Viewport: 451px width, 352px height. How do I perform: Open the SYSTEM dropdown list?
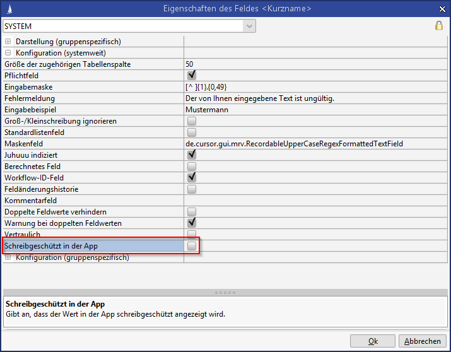tap(250, 26)
